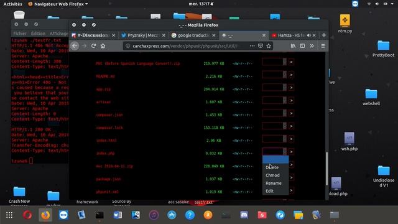Mute the Hamza YouTube tab audio icon

(x=308, y=35)
